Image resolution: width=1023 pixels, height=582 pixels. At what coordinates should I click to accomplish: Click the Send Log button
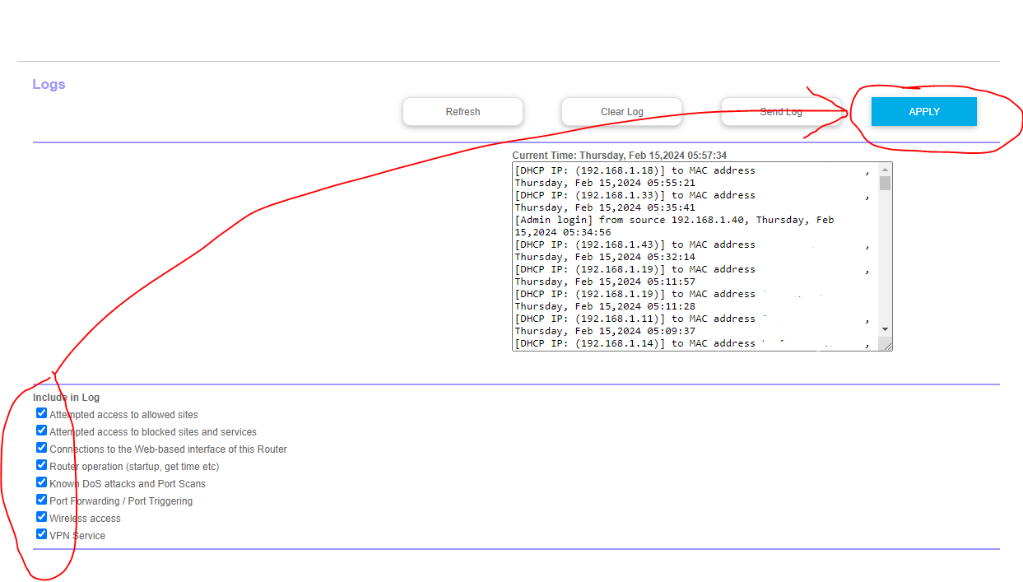pos(781,112)
